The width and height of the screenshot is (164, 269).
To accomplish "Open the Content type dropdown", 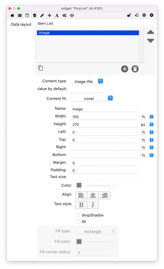I will [87, 81].
